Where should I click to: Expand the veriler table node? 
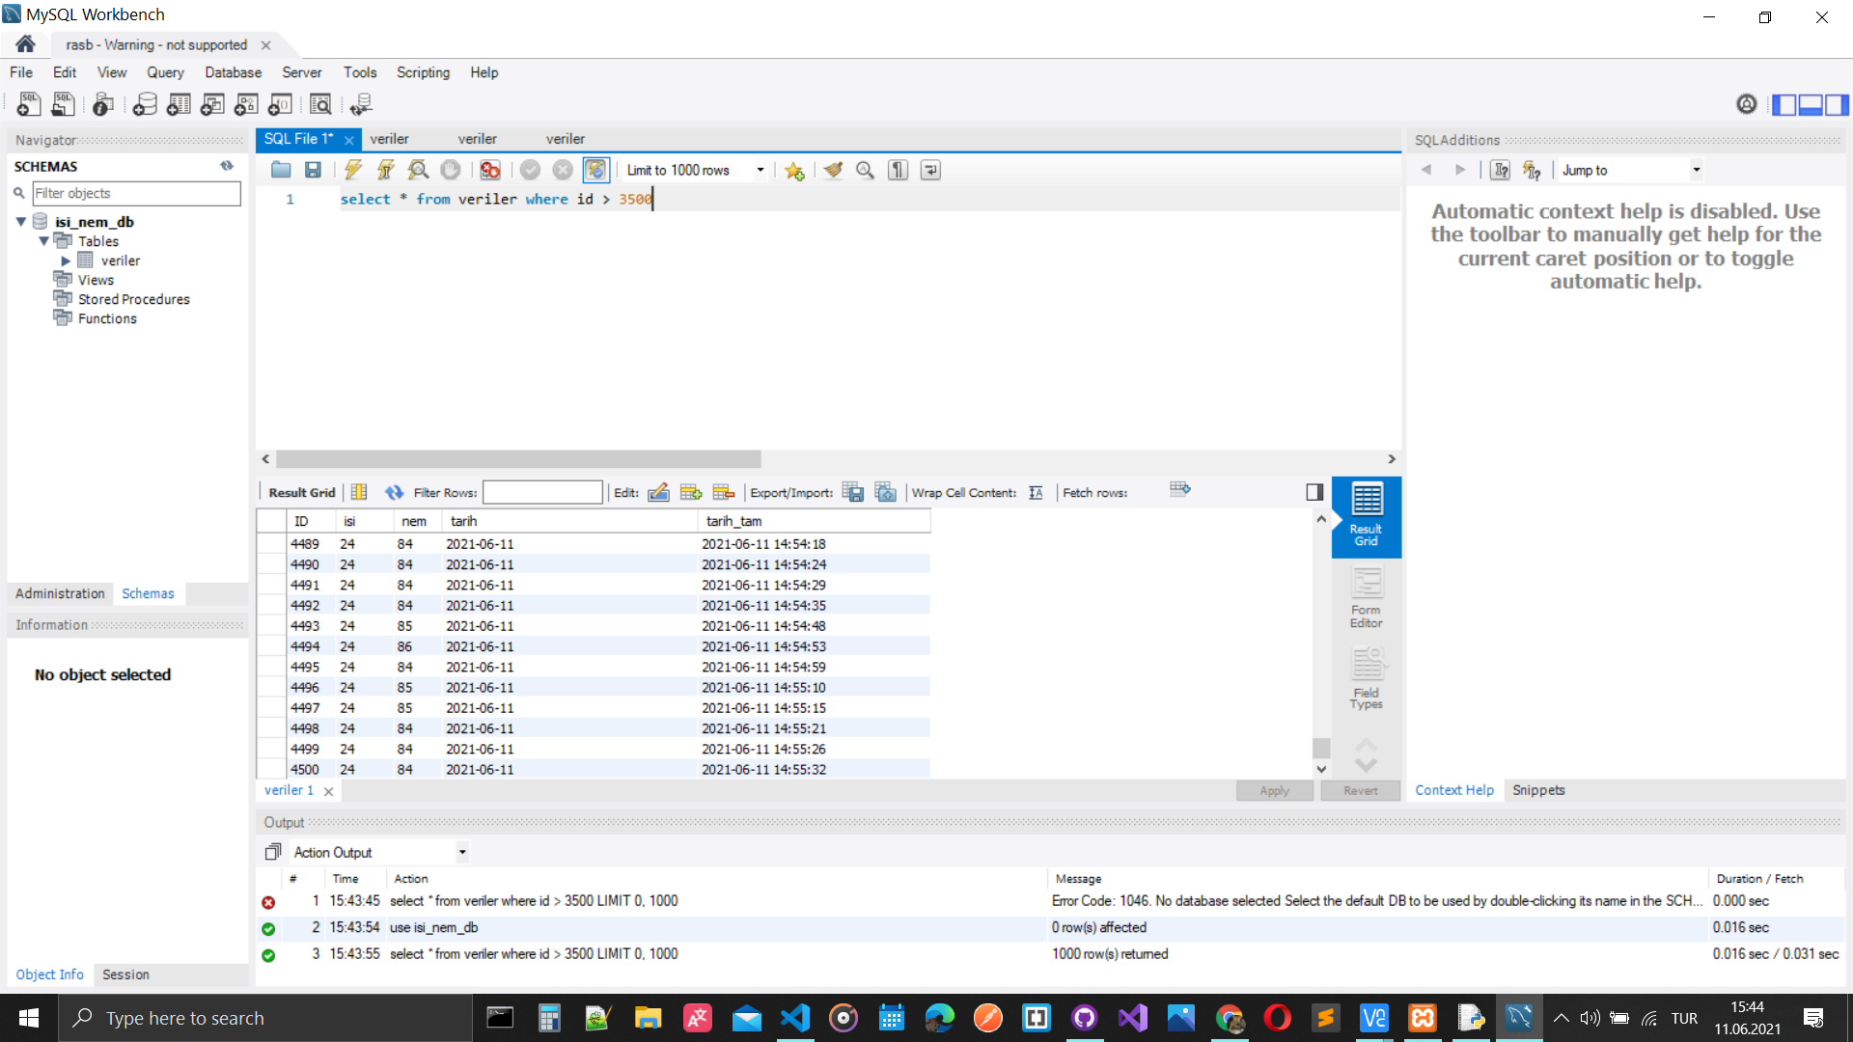click(x=66, y=260)
